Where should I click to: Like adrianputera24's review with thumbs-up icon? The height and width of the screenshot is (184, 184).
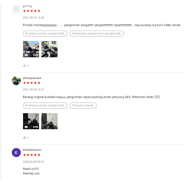(24, 138)
